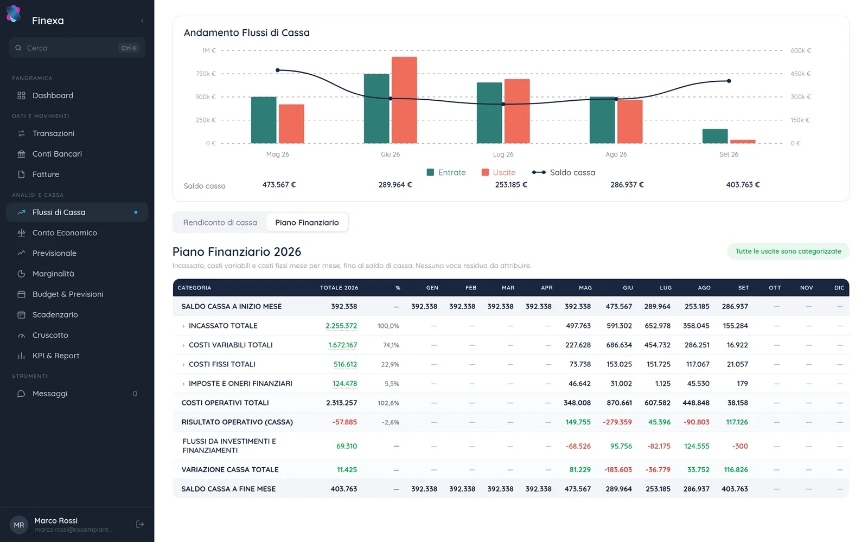Navigate to the Fatture label
The height and width of the screenshot is (542, 868).
(46, 175)
